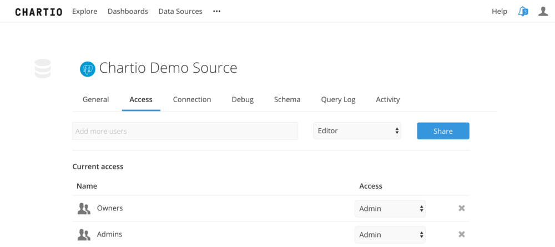Image resolution: width=555 pixels, height=247 pixels.
Task: Switch to the Connection tab
Action: [192, 99]
